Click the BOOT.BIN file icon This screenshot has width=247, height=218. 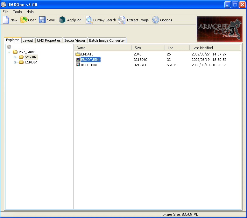click(78, 65)
